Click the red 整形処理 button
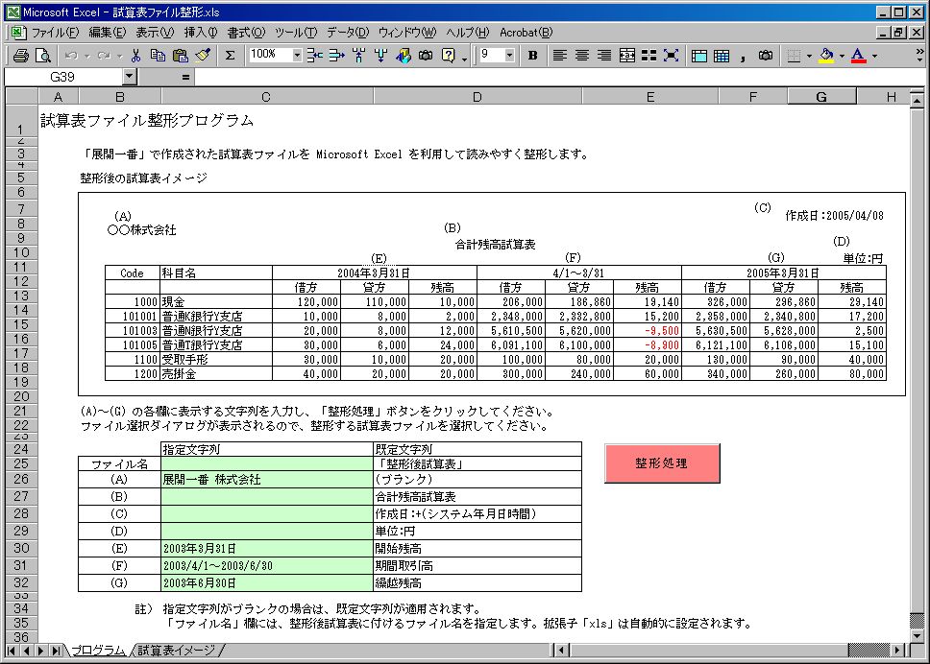 point(662,463)
